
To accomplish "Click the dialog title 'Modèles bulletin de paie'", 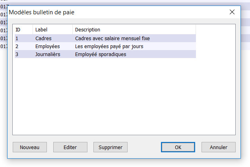I will 42,12.
